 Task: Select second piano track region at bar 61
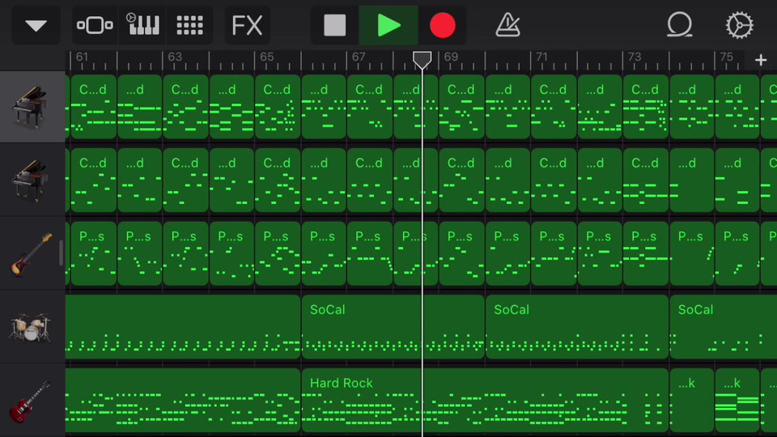click(94, 180)
